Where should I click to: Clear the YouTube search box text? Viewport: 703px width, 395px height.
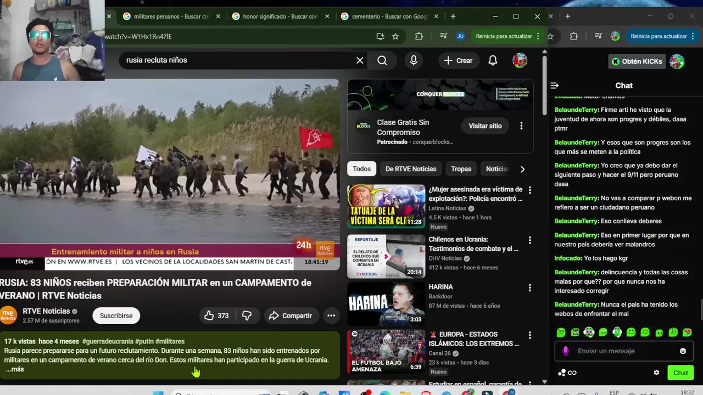tap(360, 60)
